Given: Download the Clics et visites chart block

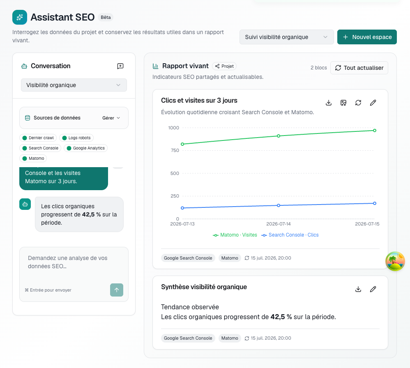Looking at the screenshot, I should pyautogui.click(x=329, y=103).
